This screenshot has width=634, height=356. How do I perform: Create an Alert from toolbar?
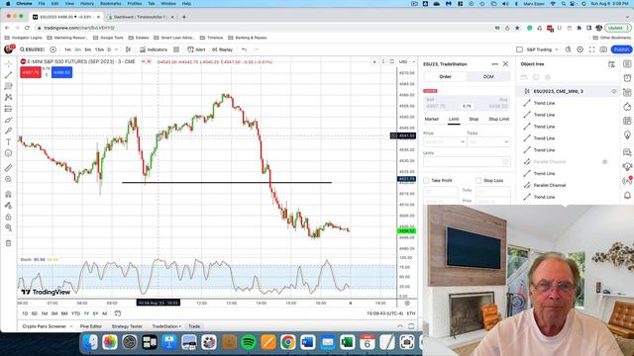pos(196,49)
